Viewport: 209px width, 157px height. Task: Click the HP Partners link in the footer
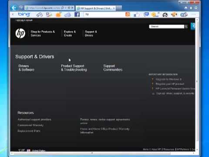(x=183, y=149)
